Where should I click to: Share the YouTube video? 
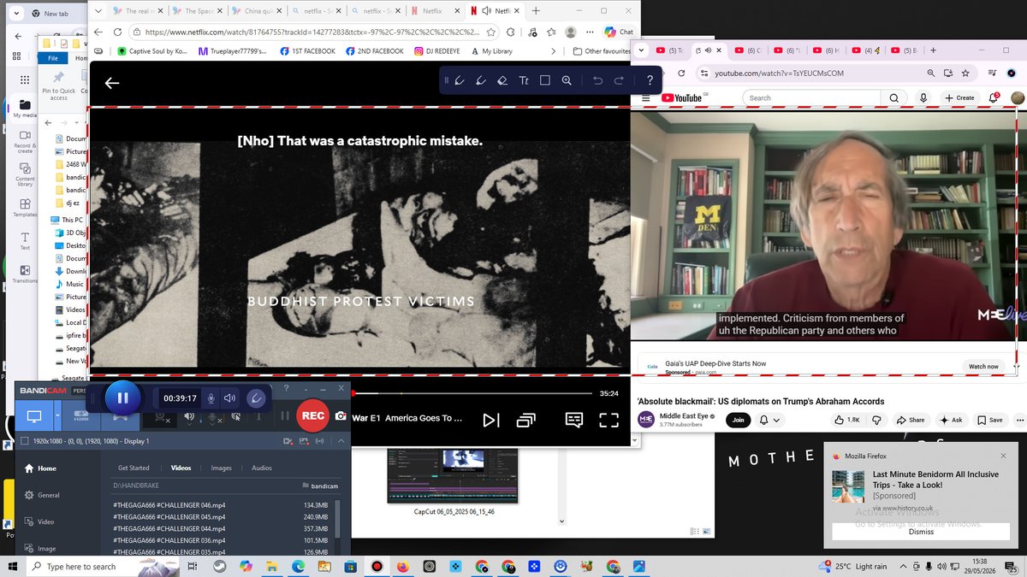911,420
